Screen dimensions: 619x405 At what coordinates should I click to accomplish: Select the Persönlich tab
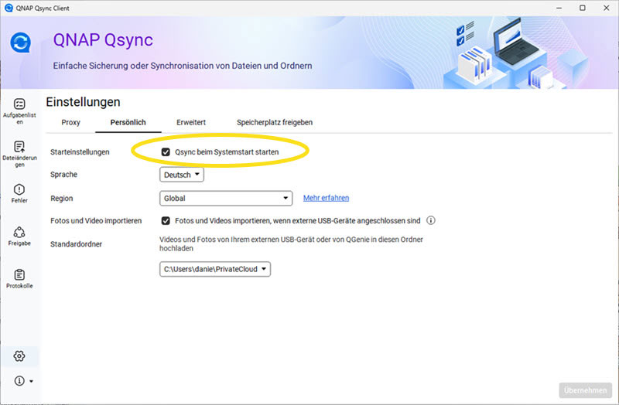(128, 123)
